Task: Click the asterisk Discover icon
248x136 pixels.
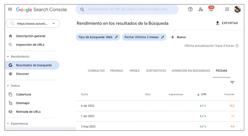Action: tap(11, 74)
